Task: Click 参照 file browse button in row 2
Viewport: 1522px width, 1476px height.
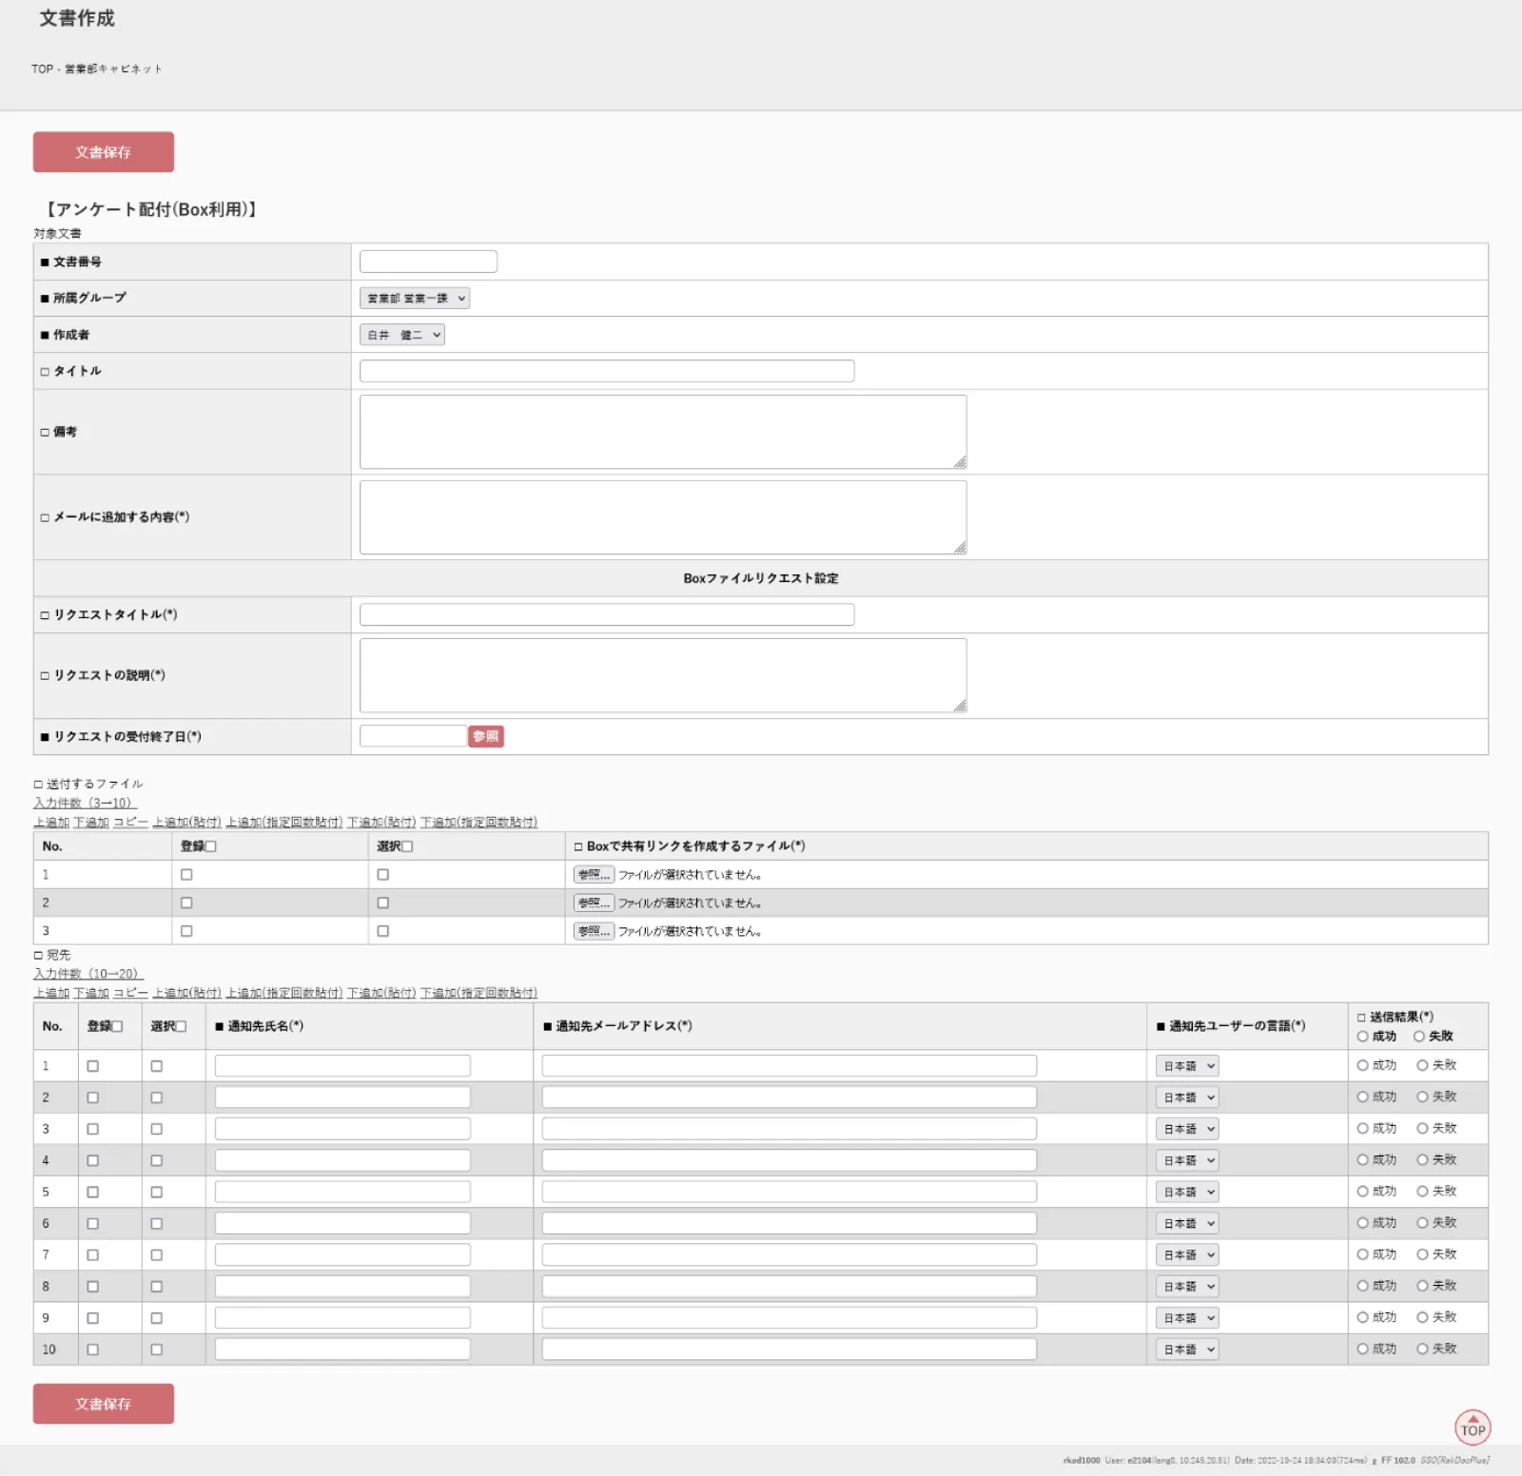Action: click(x=594, y=903)
